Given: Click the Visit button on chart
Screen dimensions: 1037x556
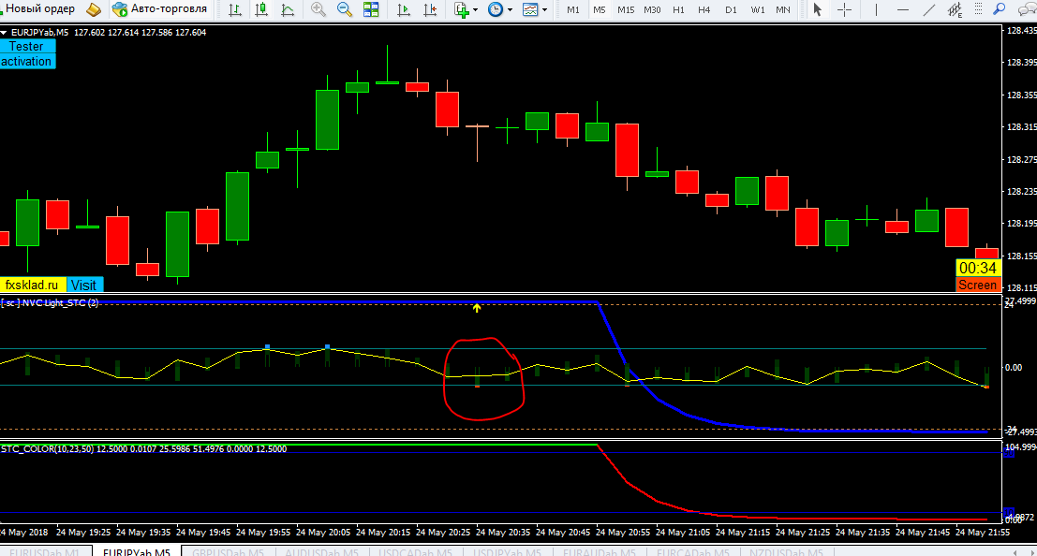Looking at the screenshot, I should click(x=84, y=285).
